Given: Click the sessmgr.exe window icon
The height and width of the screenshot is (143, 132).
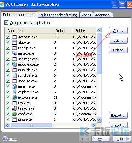Looking at the screenshot, I should pos(15,59).
